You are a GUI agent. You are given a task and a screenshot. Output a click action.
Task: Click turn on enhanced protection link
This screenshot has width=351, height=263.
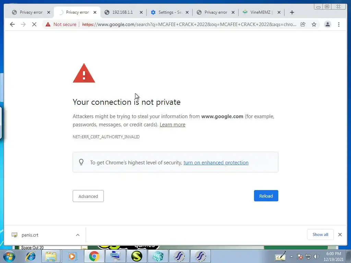[x=216, y=163]
